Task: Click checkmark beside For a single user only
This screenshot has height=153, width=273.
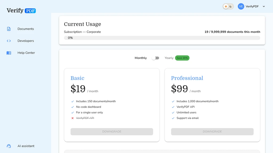Action: tap(73, 112)
